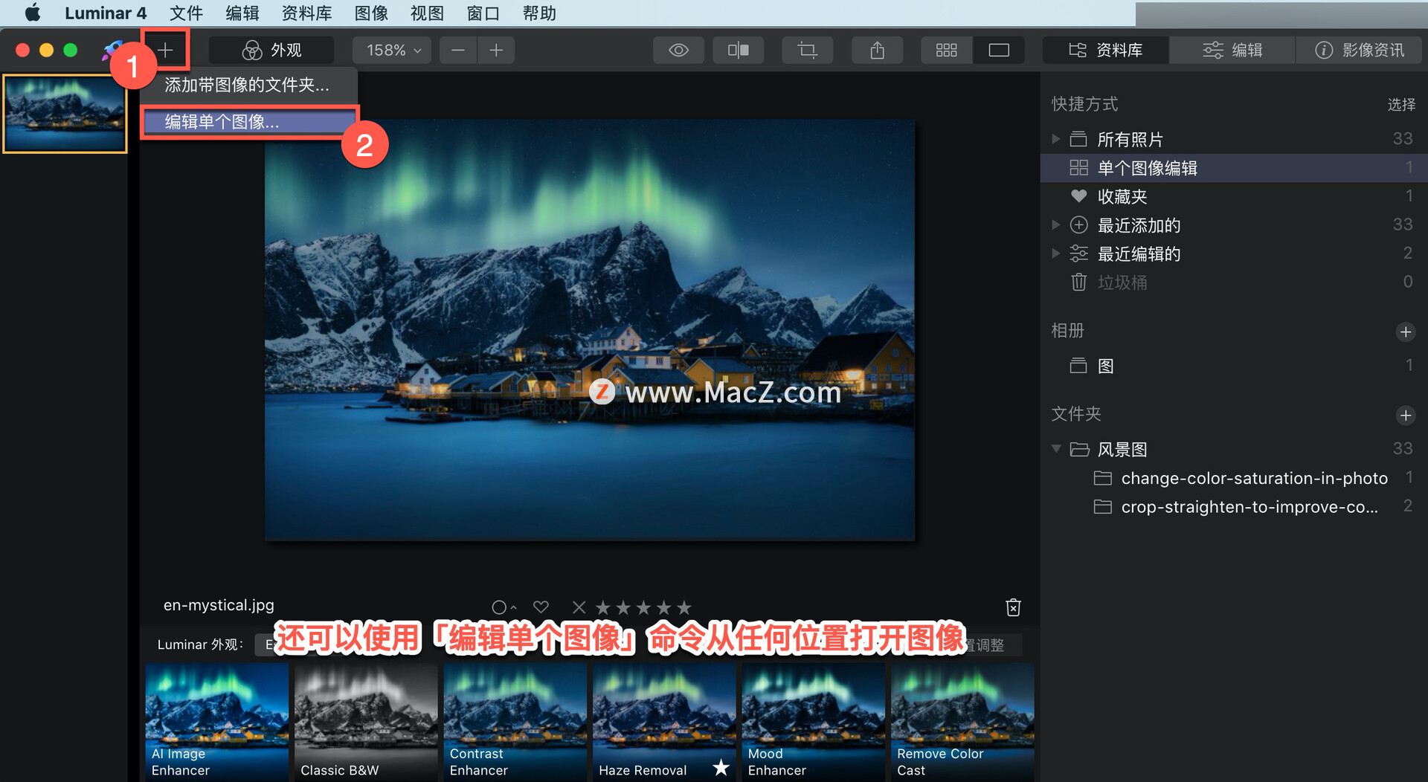
Task: Add a new album with the plus button
Action: 1406,332
